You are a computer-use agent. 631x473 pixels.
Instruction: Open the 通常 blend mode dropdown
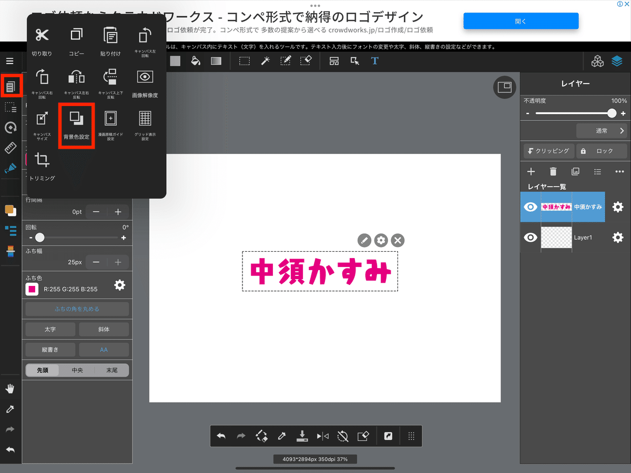tap(602, 131)
